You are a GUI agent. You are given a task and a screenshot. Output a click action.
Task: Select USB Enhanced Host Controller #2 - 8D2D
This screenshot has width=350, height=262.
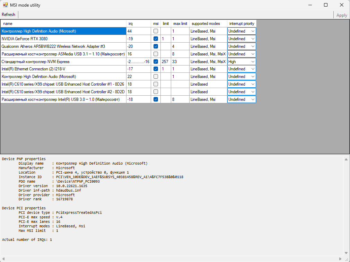(63, 92)
